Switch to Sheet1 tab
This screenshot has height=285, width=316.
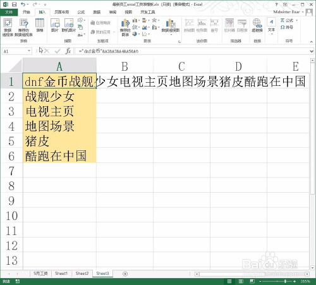click(x=61, y=274)
